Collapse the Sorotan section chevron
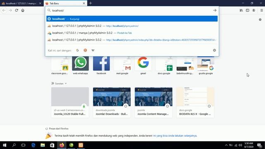This screenshot has height=149, width=265. [x=66, y=84]
